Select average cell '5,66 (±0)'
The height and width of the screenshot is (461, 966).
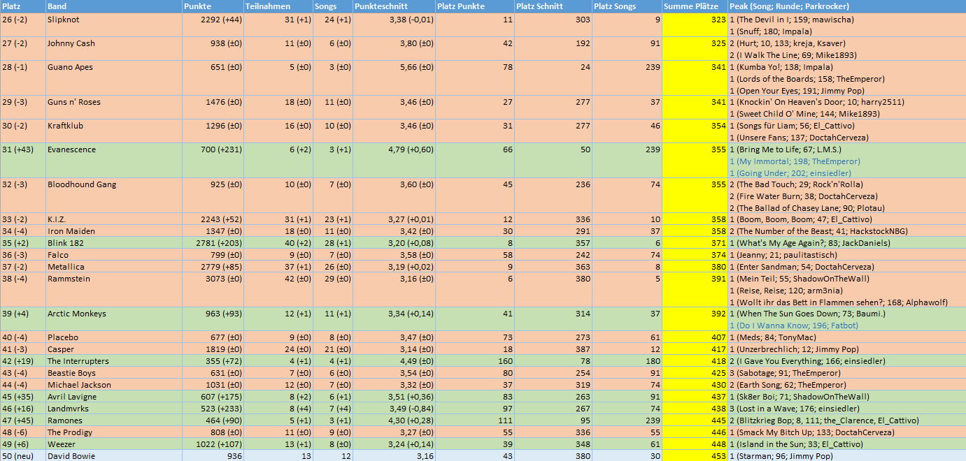tap(394, 78)
